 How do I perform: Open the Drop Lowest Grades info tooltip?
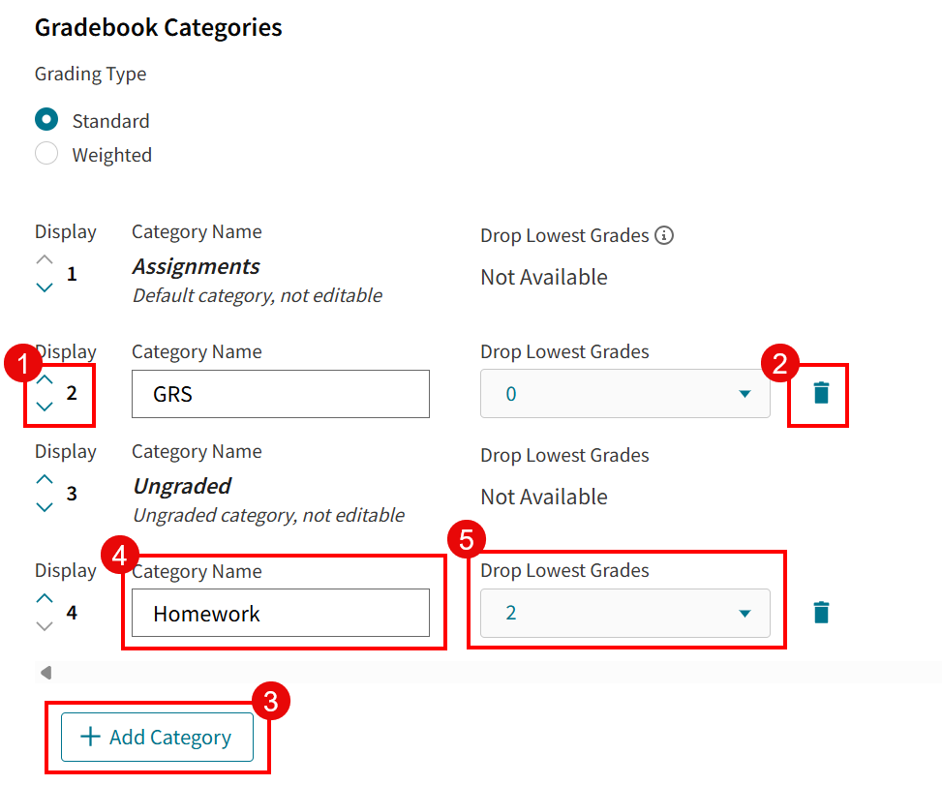click(664, 234)
